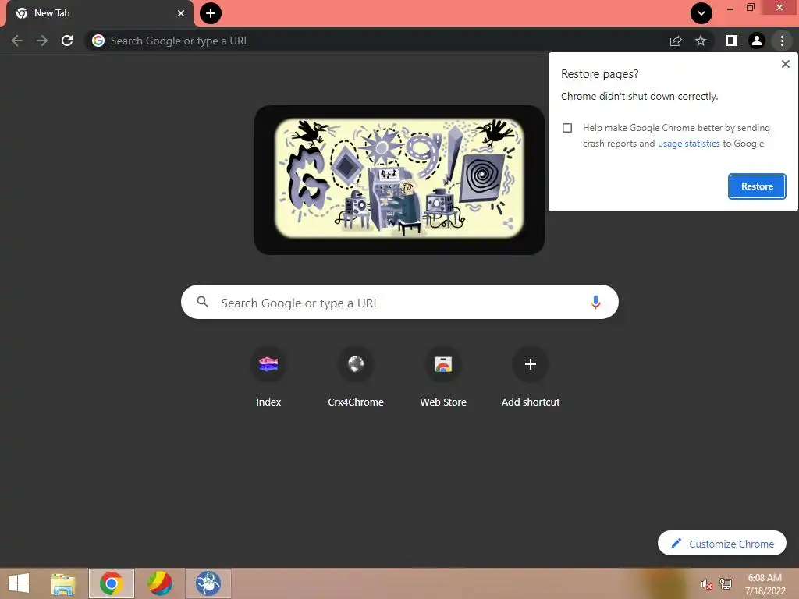This screenshot has height=599, width=799.
Task: Open Chrome three-dot menu
Action: point(782,41)
